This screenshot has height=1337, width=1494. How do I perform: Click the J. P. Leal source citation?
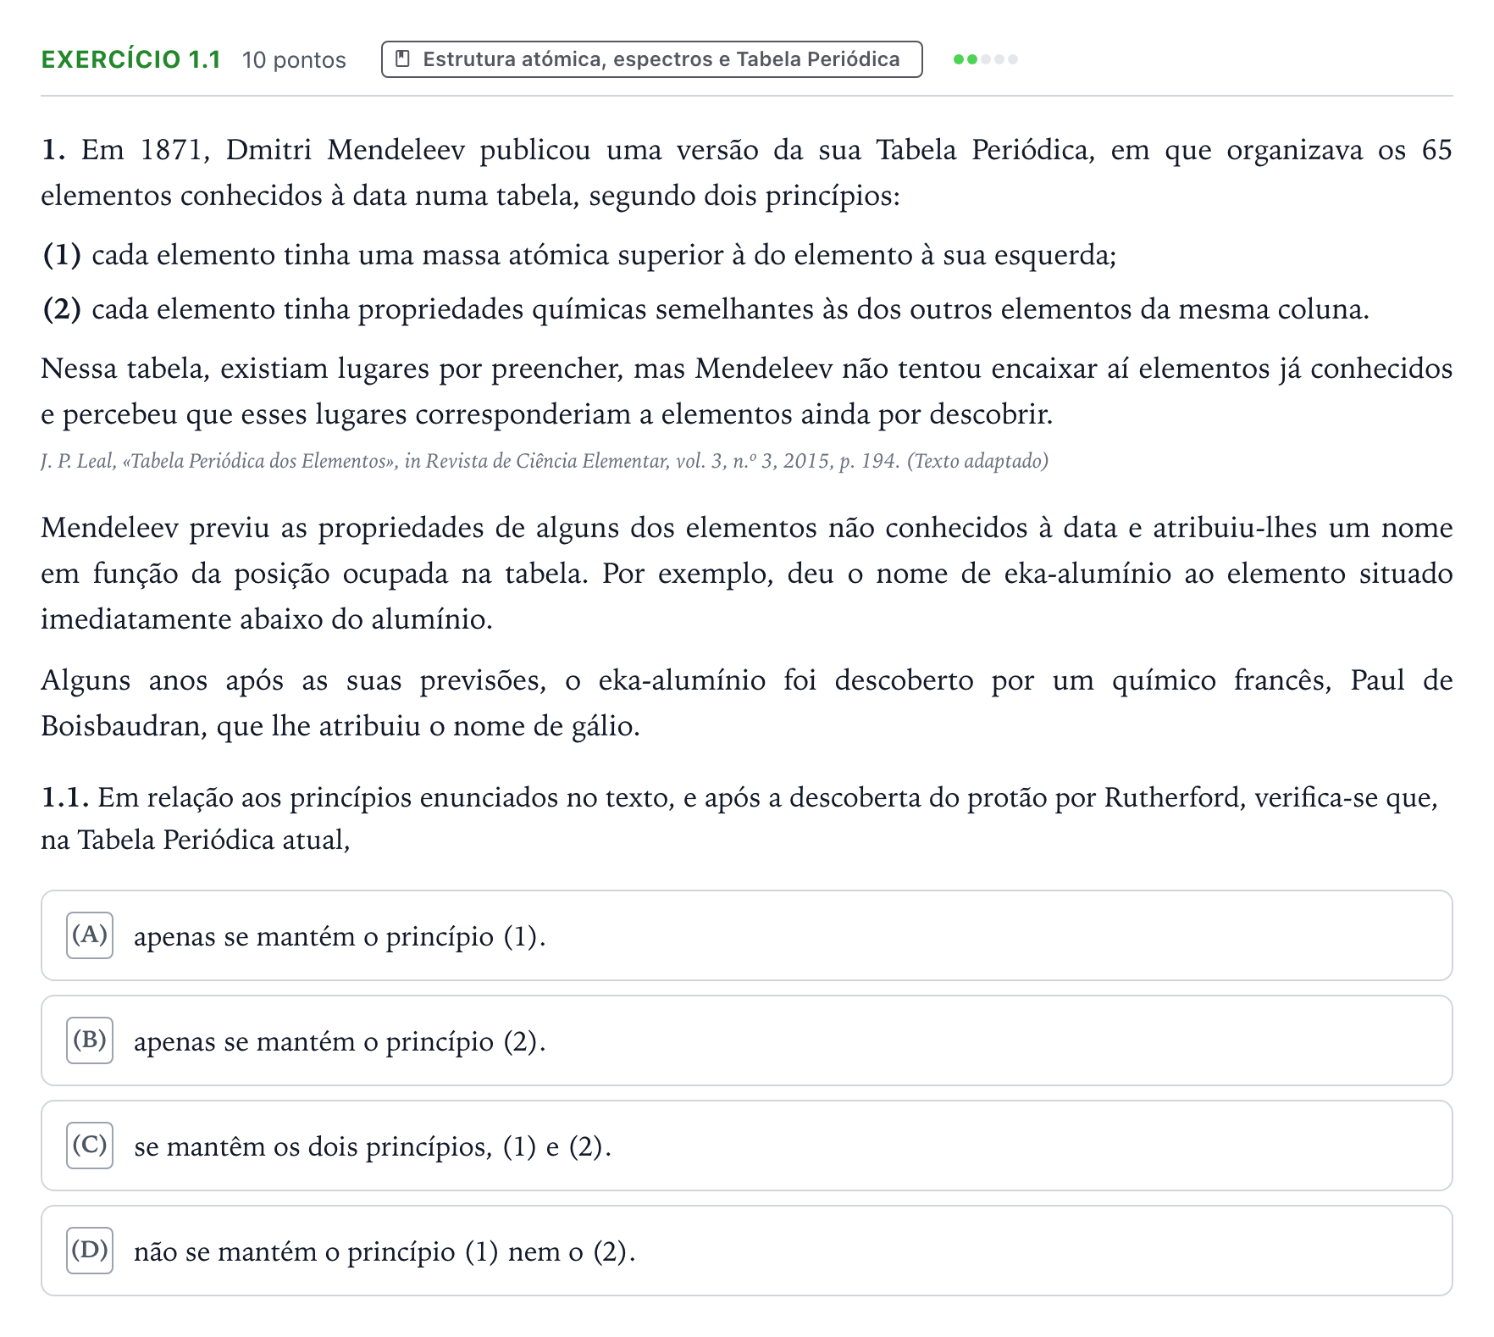[545, 461]
